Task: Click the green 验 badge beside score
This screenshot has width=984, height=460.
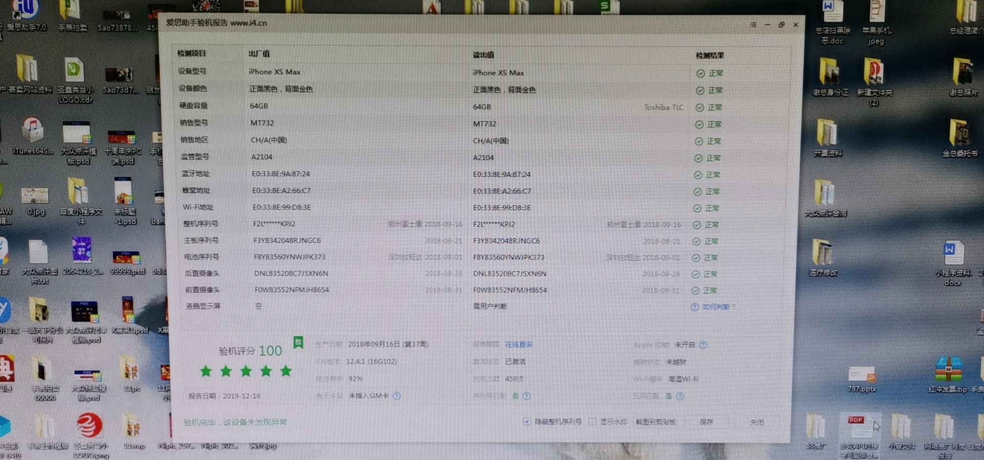Action: point(298,342)
